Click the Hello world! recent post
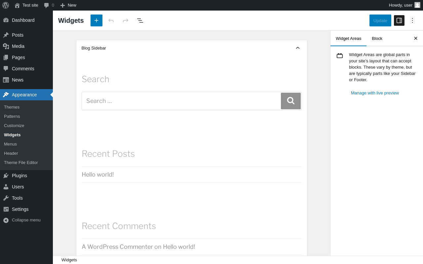 [x=98, y=175]
